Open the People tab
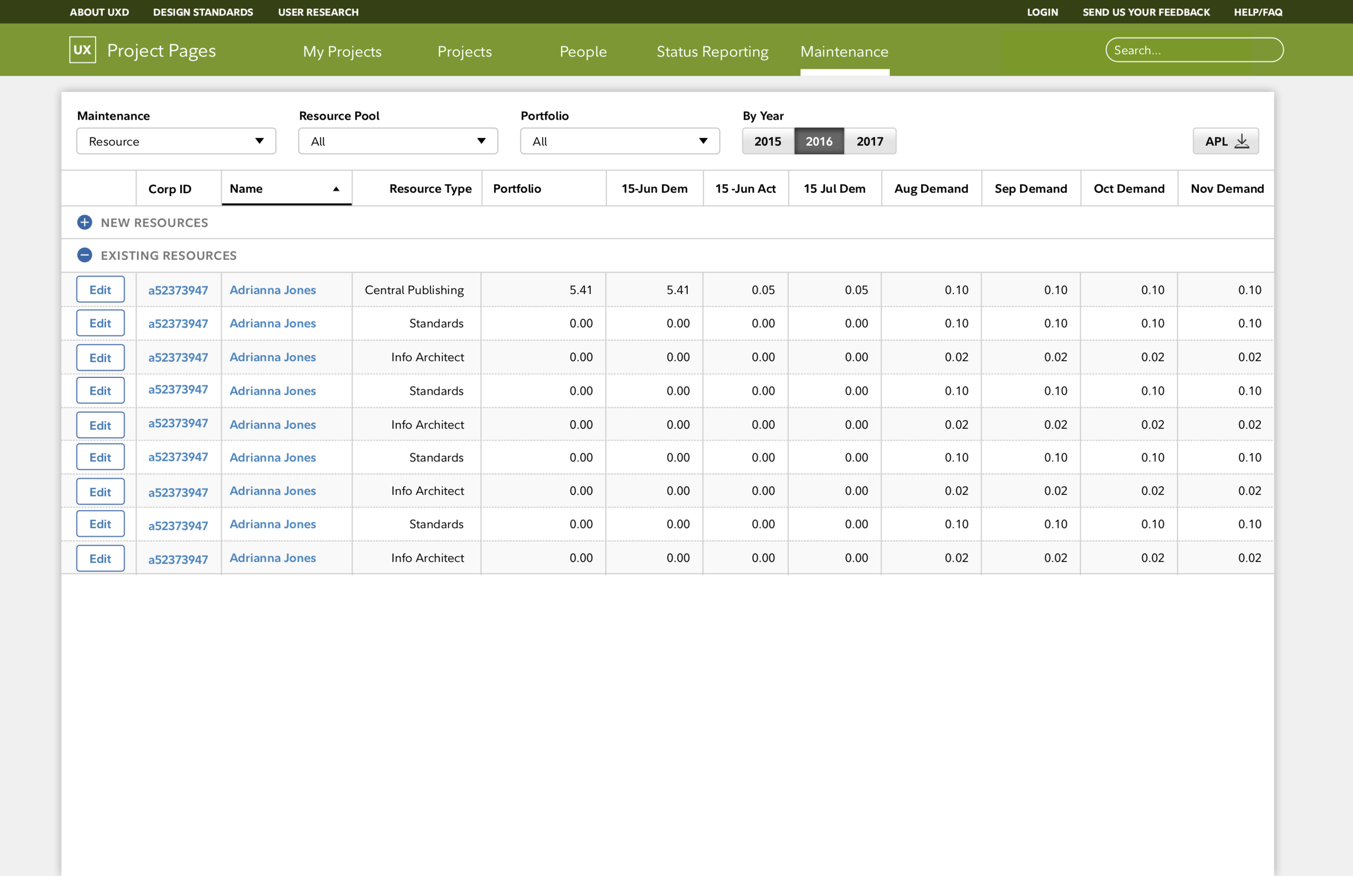Viewport: 1353px width, 876px height. tap(583, 51)
